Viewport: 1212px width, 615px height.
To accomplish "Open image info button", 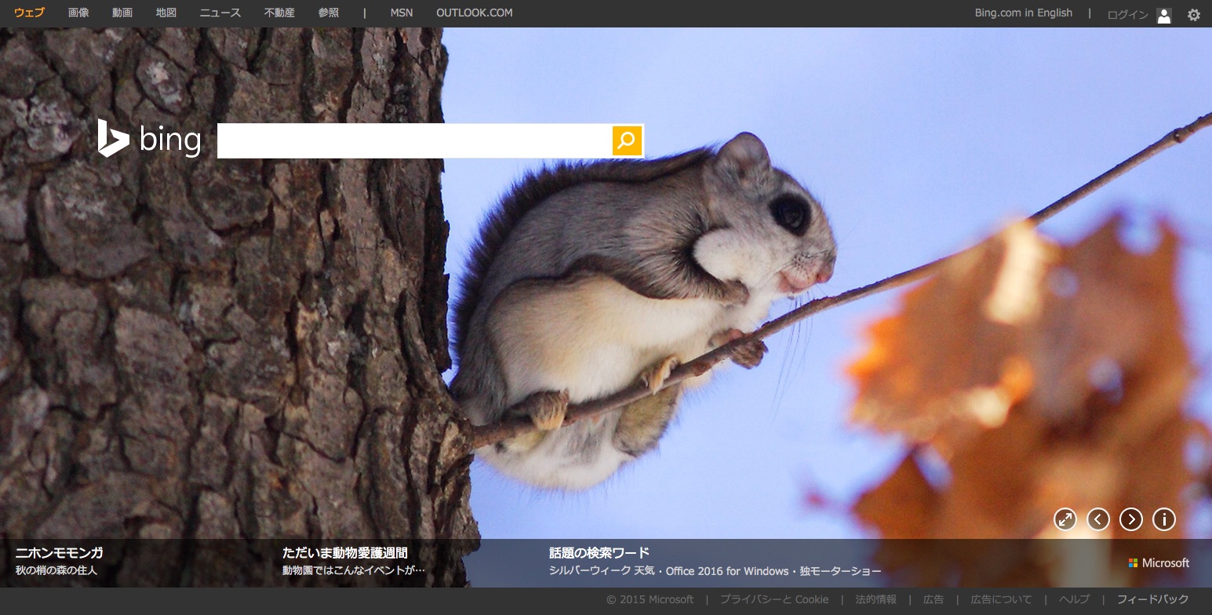I will pyautogui.click(x=1163, y=519).
